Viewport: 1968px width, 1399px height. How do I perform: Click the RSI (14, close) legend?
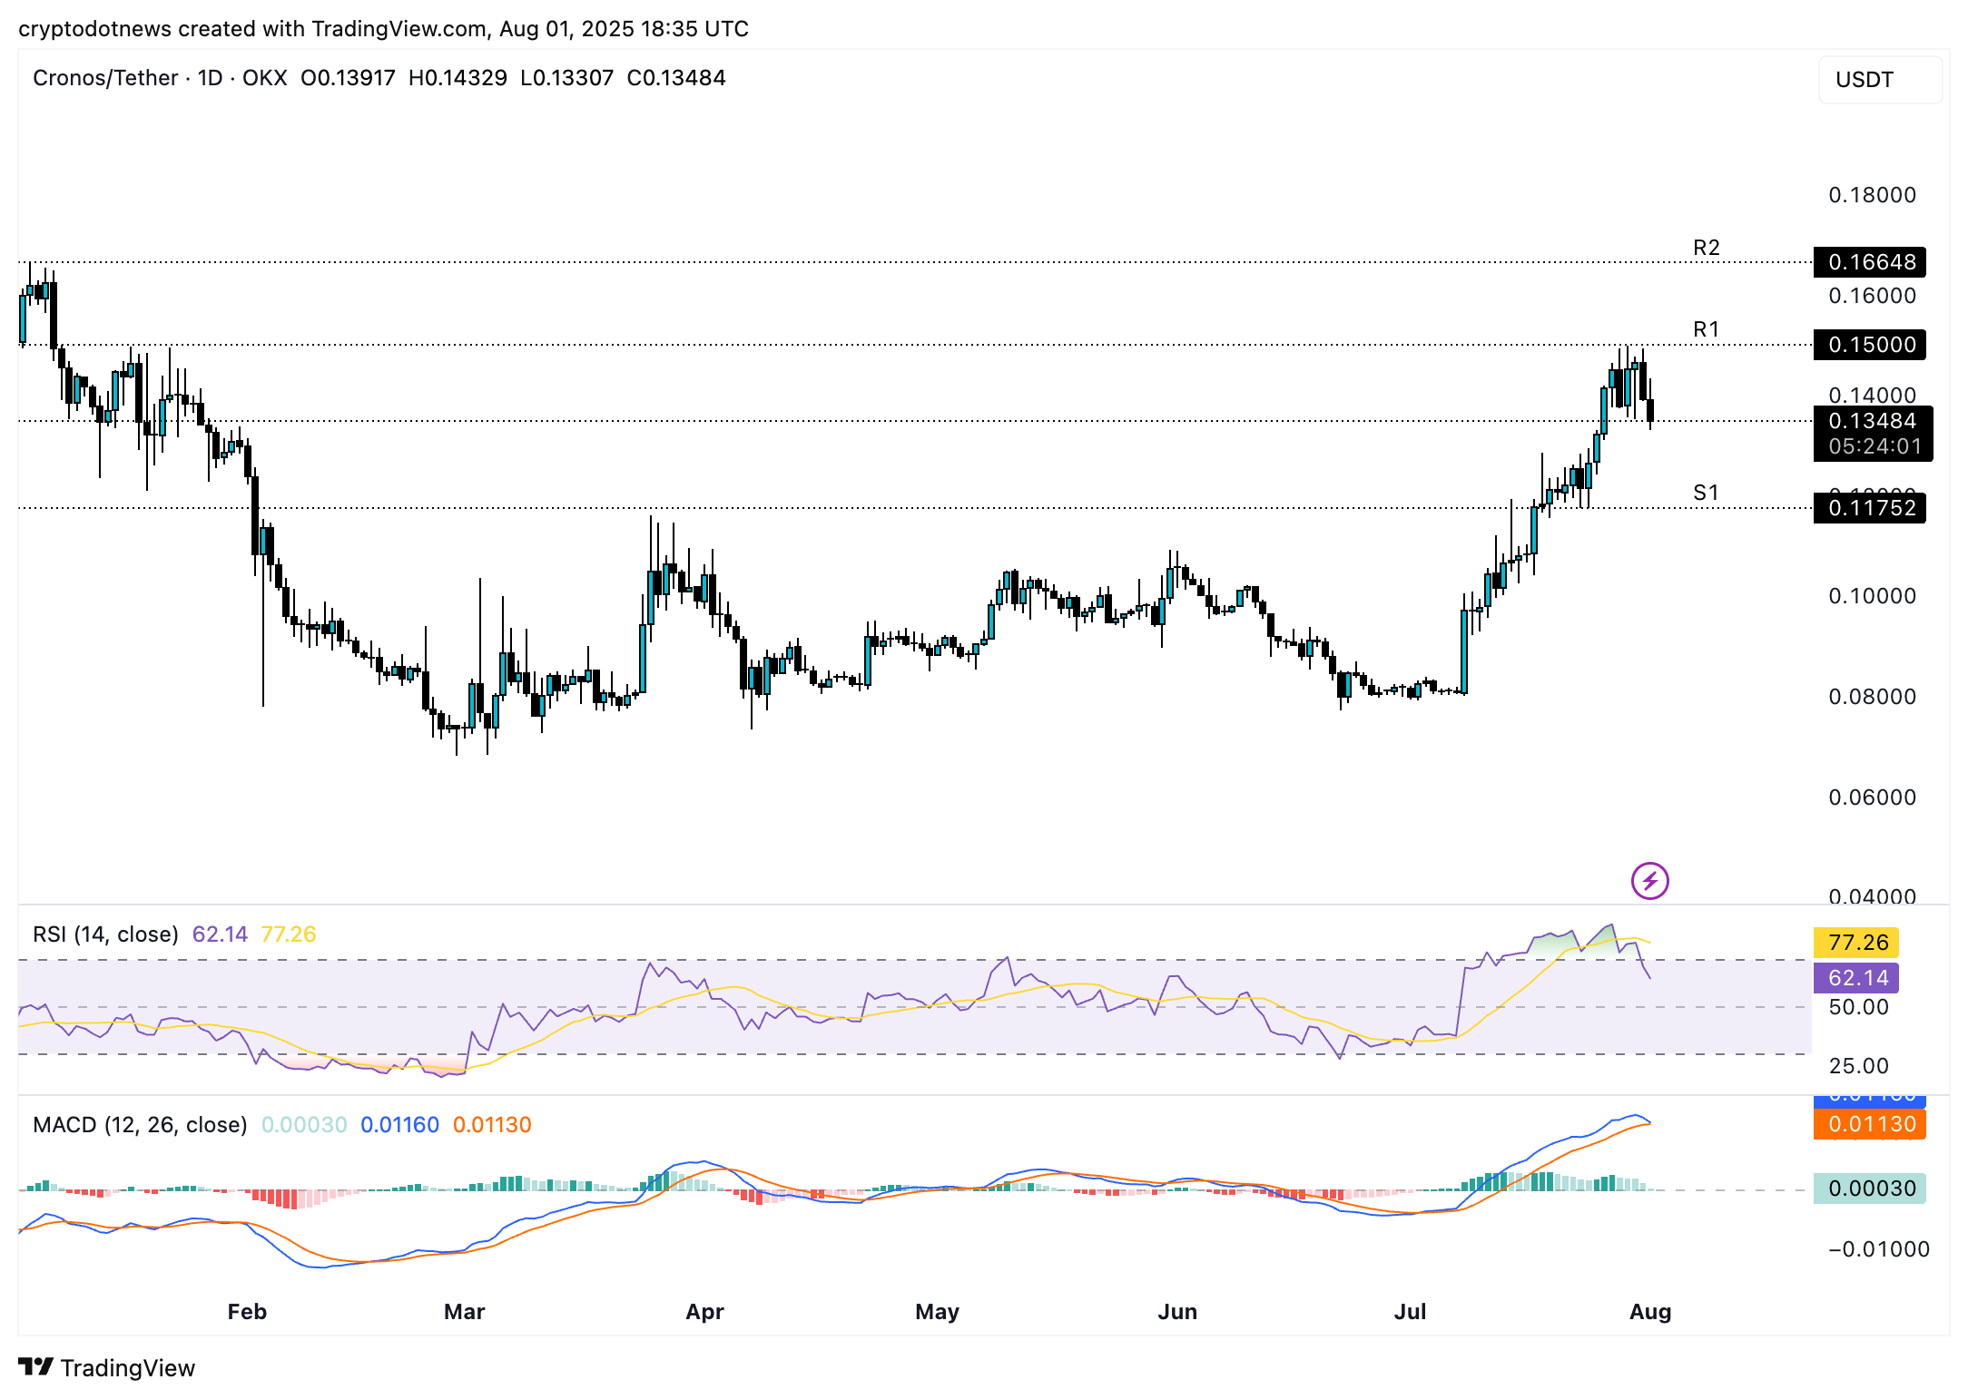pyautogui.click(x=105, y=934)
